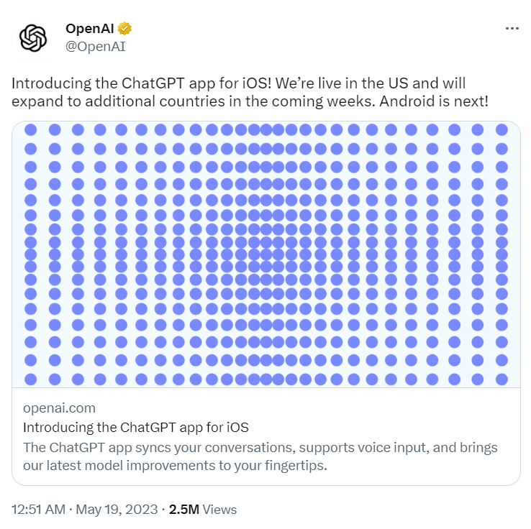Image resolution: width=531 pixels, height=529 pixels.
Task: Click the bottom-left purple dot in the preview
Action: point(31,378)
